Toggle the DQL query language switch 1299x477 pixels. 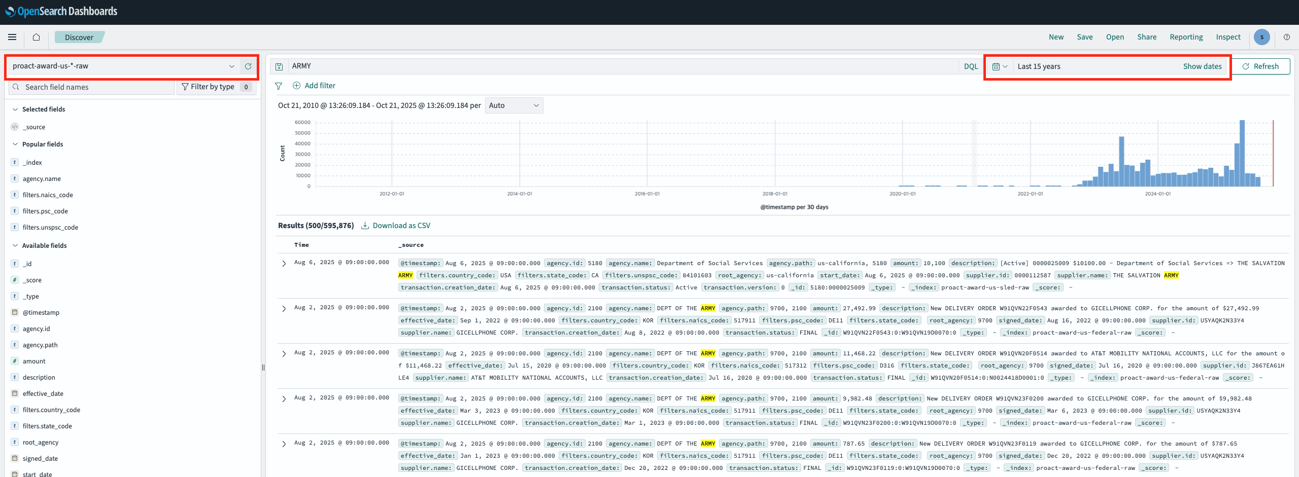[x=970, y=66]
